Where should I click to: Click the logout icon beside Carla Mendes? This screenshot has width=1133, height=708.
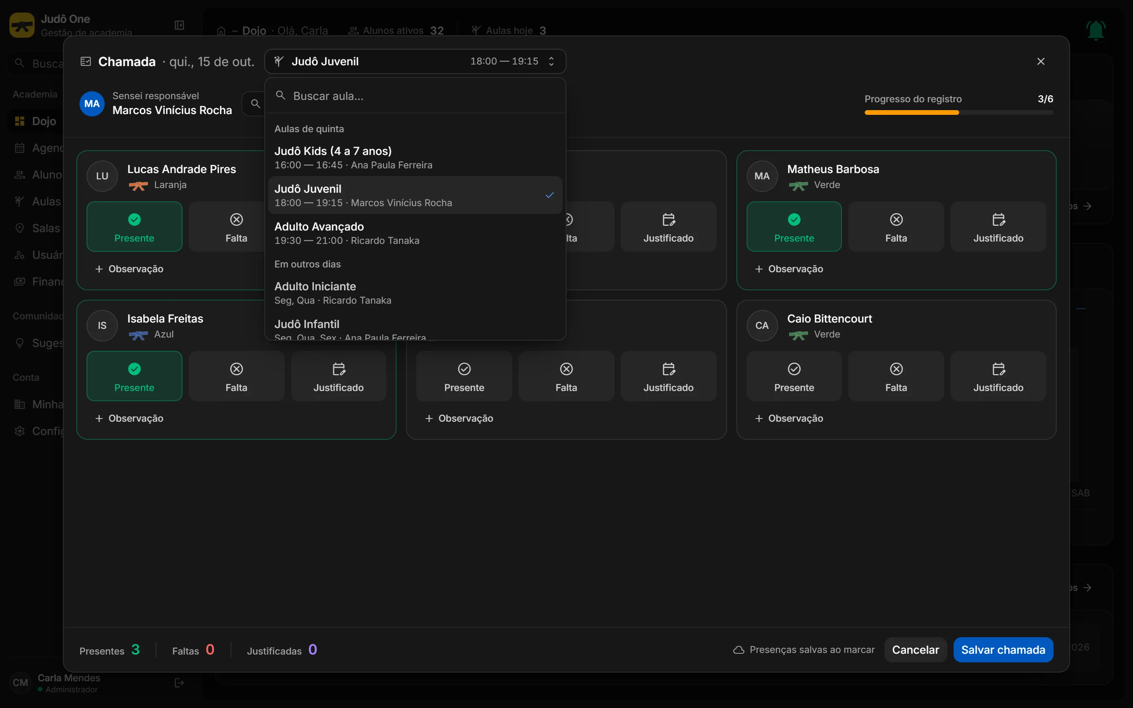tap(179, 683)
